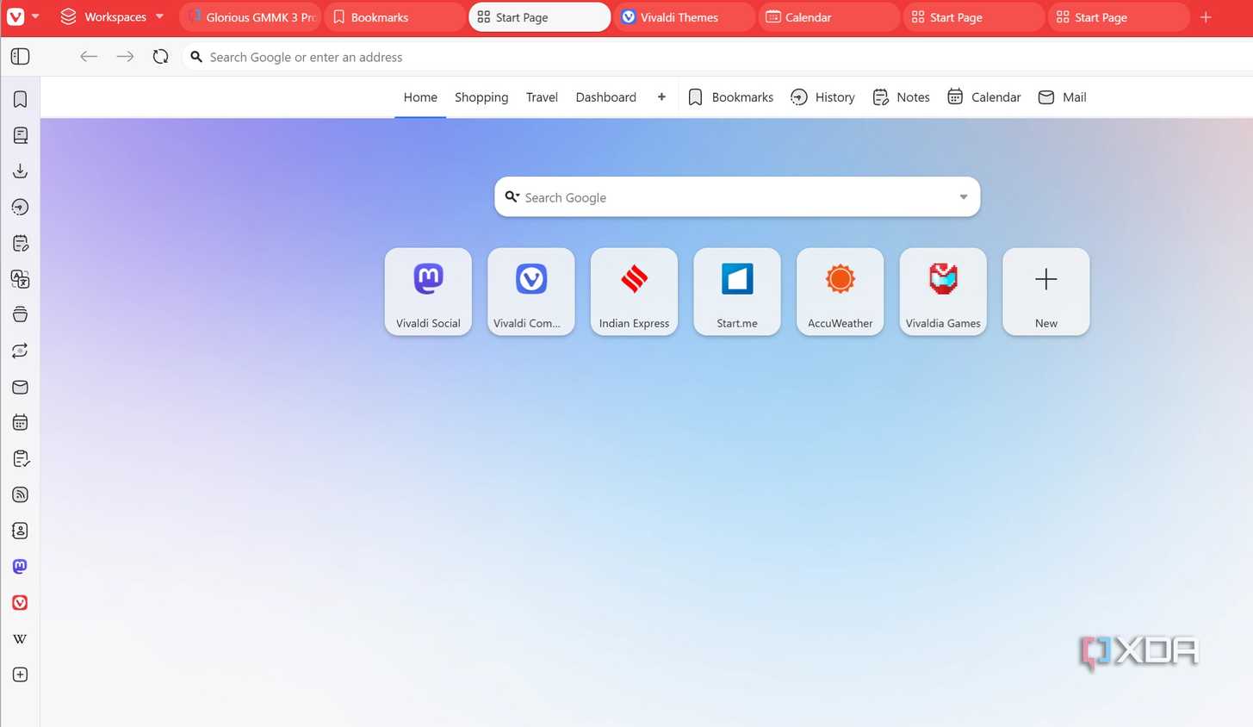This screenshot has width=1253, height=727.
Task: Reload the current page
Action: [x=160, y=57]
